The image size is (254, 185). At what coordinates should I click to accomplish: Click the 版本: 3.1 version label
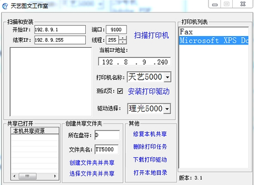tap(190, 178)
